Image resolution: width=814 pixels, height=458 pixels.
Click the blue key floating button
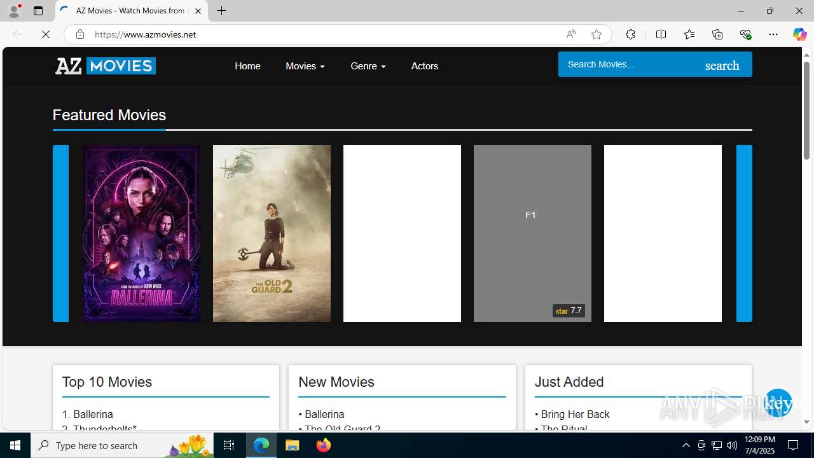click(x=778, y=403)
